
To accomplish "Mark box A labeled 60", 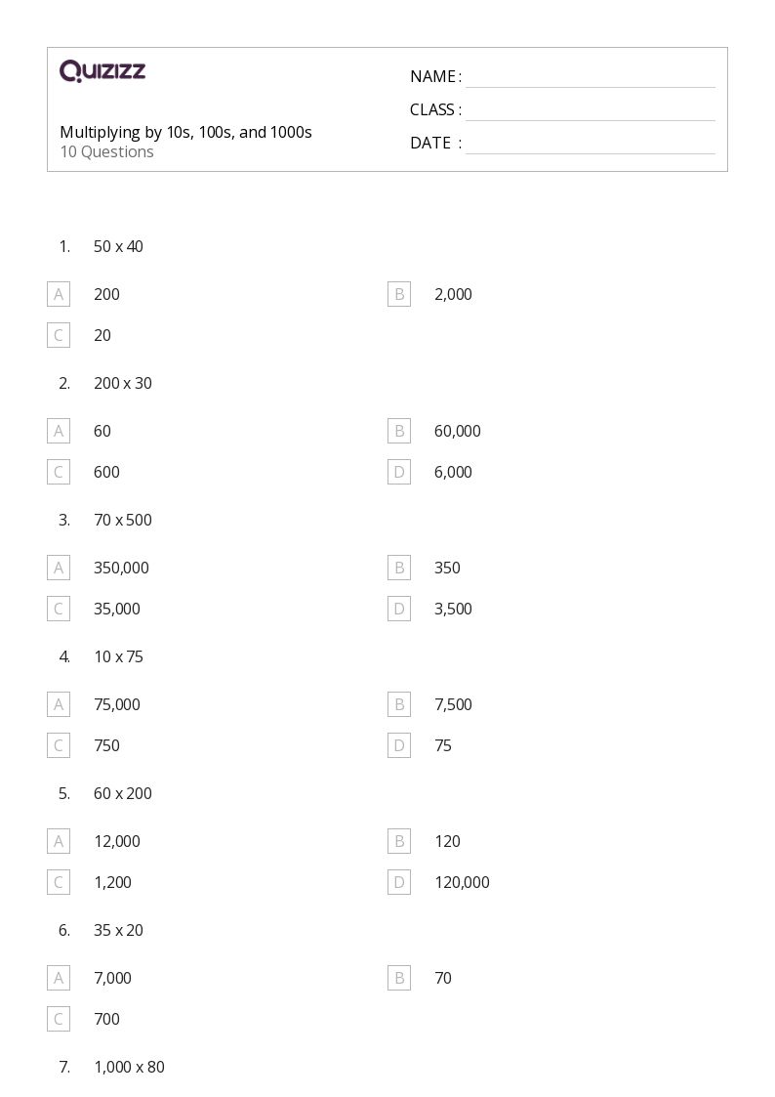I will 59,431.
